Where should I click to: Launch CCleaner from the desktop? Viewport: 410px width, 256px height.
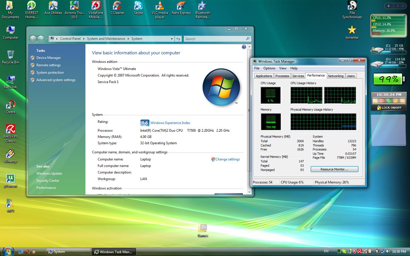(117, 8)
